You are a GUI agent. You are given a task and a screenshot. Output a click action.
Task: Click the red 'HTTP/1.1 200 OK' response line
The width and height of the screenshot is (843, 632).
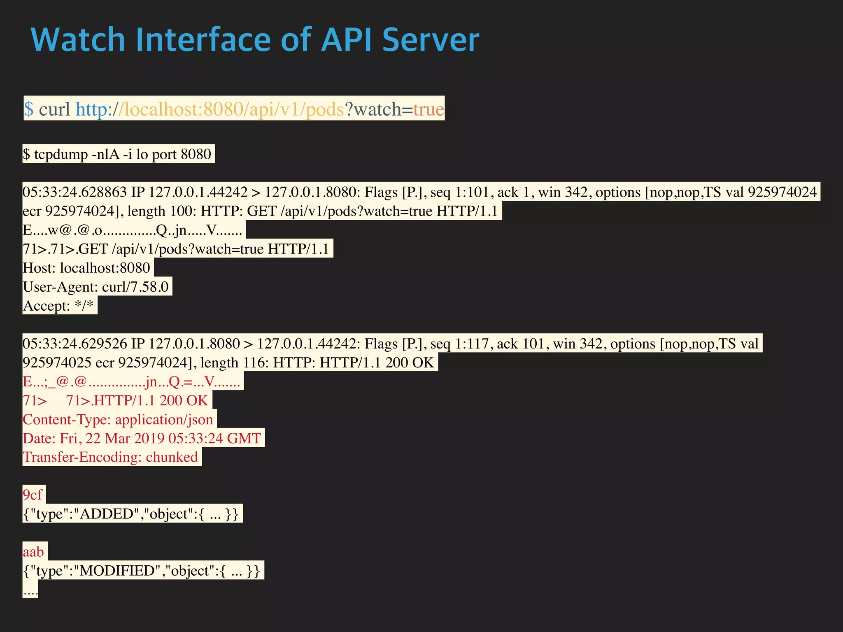click(151, 400)
